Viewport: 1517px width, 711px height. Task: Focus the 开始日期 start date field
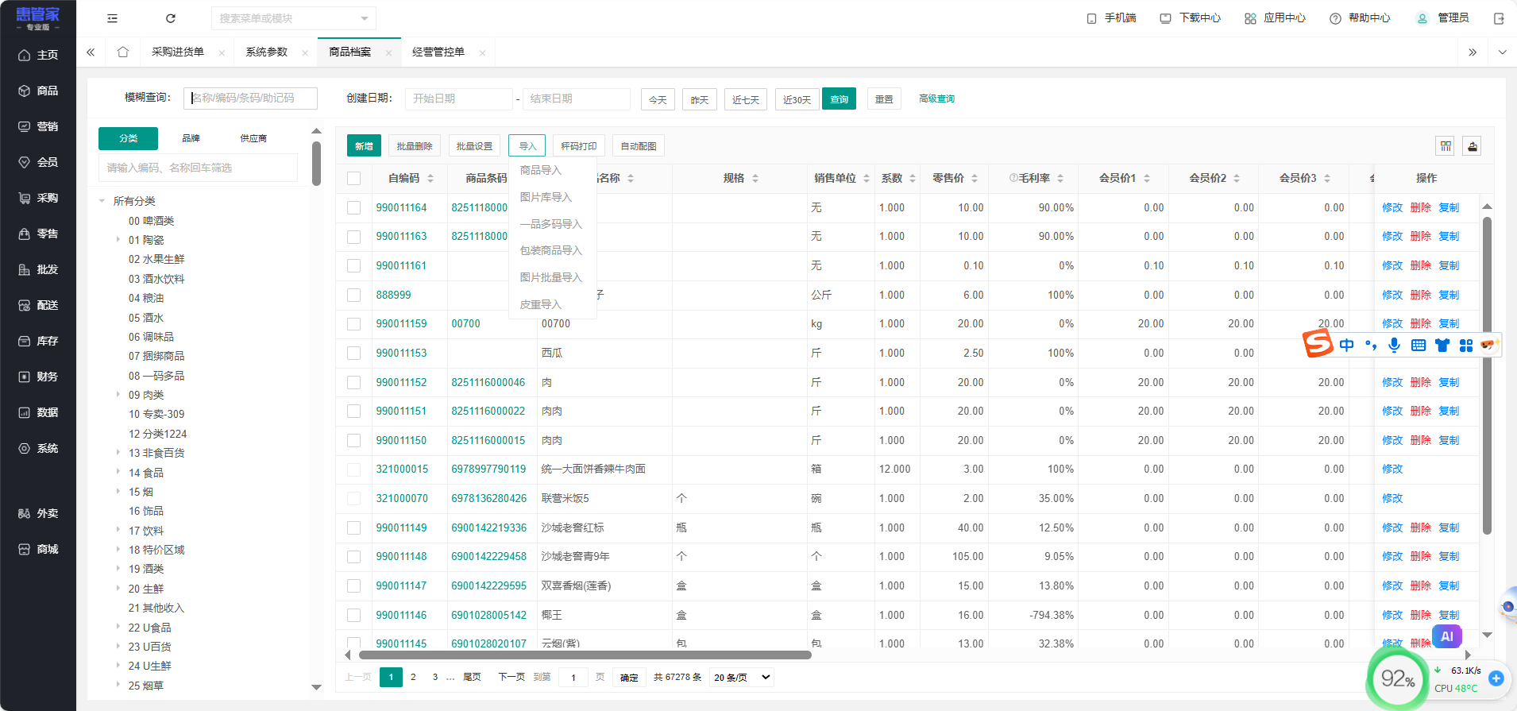(x=459, y=99)
